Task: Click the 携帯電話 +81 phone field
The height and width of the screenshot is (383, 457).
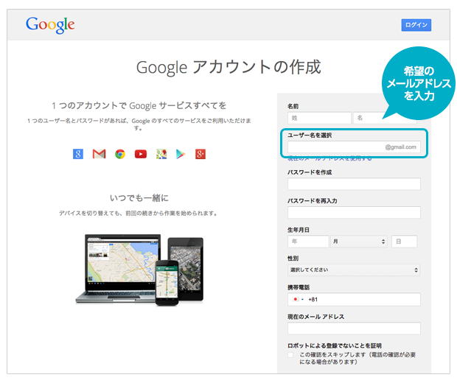Action: (x=354, y=300)
